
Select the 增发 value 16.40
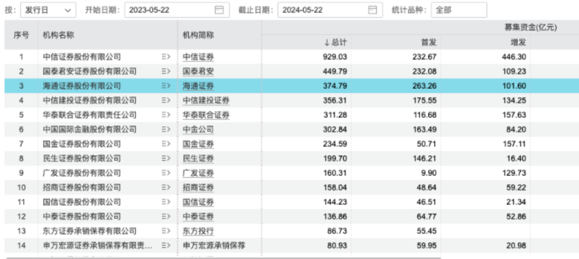pyautogui.click(x=517, y=159)
